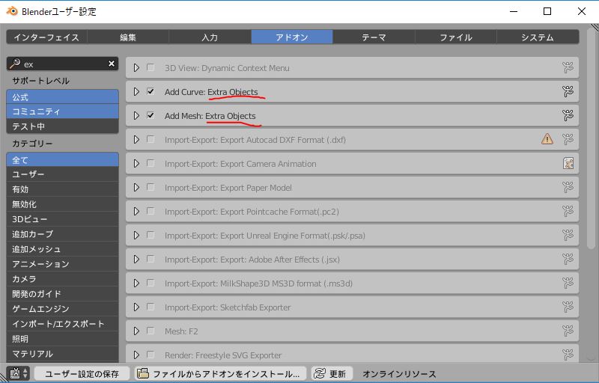Expand Export Pointcache Format details
Screen dimensions: 599x383
click(x=136, y=212)
